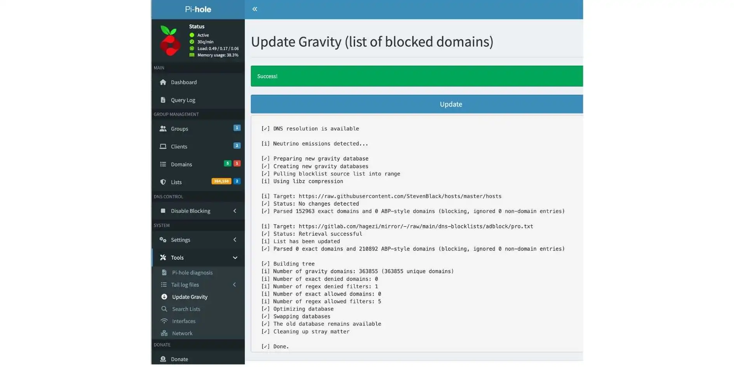Open the Clients menu entry
This screenshot has height=367, width=734.
pyautogui.click(x=198, y=147)
